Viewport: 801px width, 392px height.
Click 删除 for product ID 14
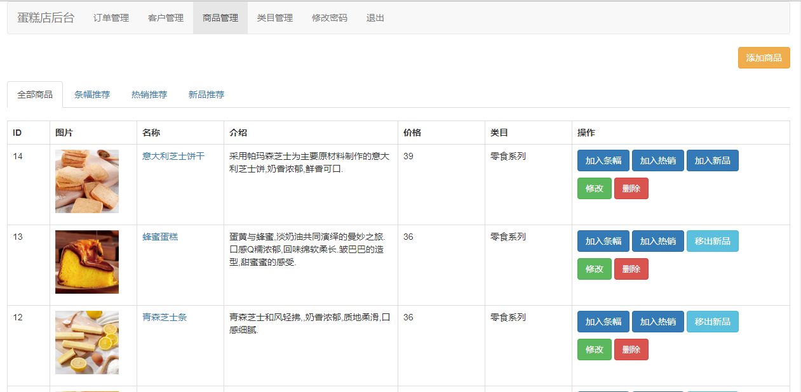click(x=631, y=188)
